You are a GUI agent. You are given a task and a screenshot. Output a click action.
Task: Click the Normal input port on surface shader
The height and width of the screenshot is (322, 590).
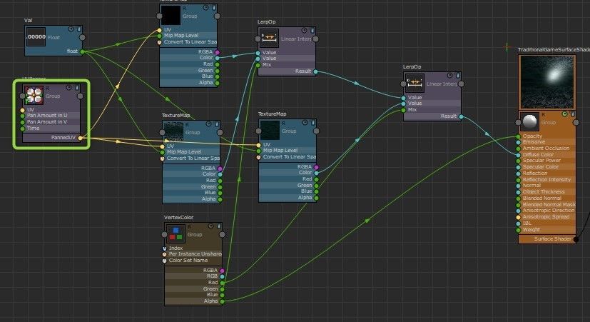(519, 186)
